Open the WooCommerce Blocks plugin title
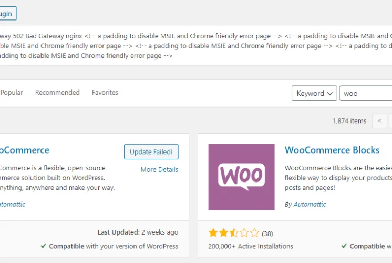Viewport: 392px width, 263px height. 332,150
